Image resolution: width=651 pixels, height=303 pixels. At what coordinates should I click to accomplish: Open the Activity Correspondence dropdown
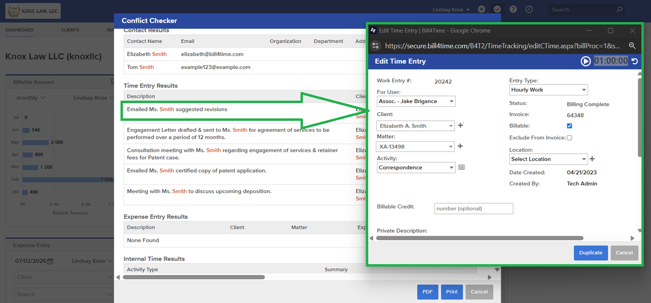(x=416, y=167)
